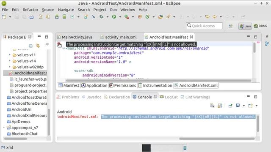Screen dimensions: 271x152
Task: Click the Clear Console icon
Action: coord(212,106)
